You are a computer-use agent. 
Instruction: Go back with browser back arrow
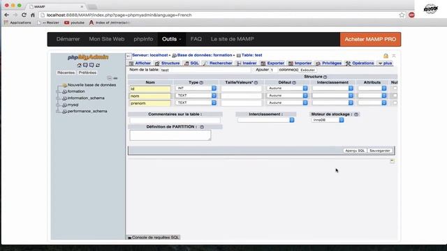(x=6, y=15)
